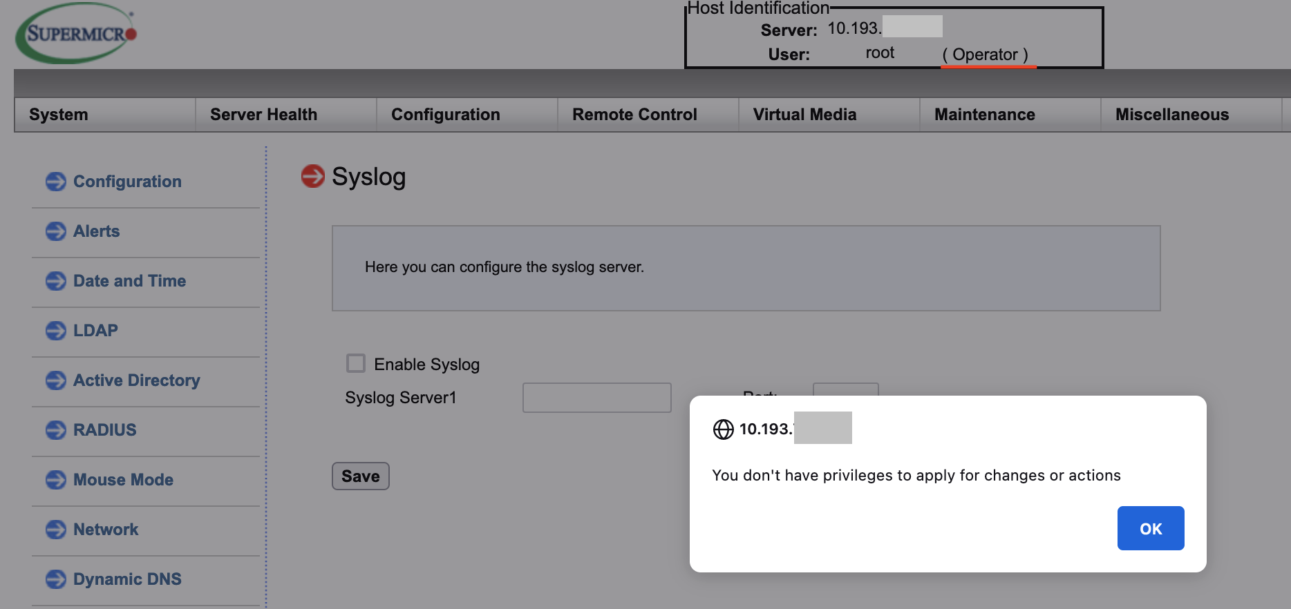This screenshot has width=1291, height=609.
Task: Click the arrow icon beside Dynamic DNS
Action: (56, 579)
